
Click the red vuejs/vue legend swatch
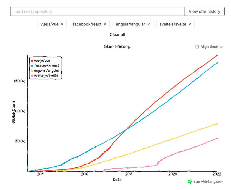pyautogui.click(x=32, y=61)
